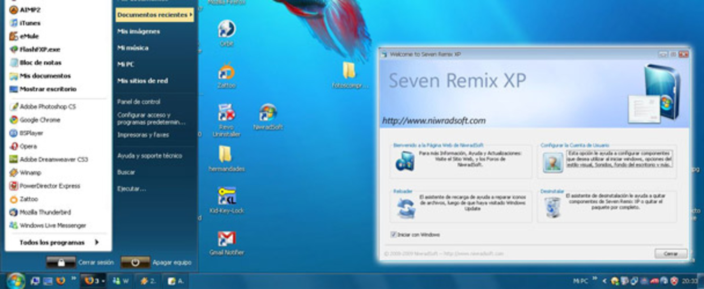Open the Bienvenido a la Página Web link

438,145
